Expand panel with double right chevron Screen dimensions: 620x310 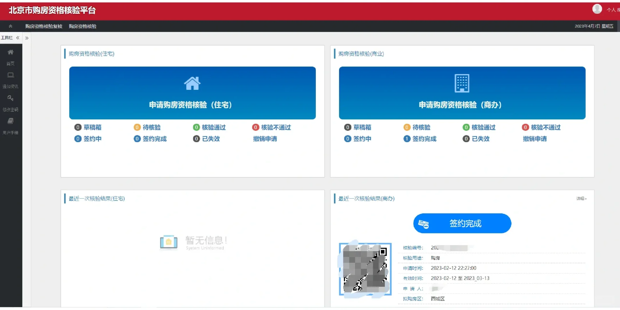(x=27, y=38)
